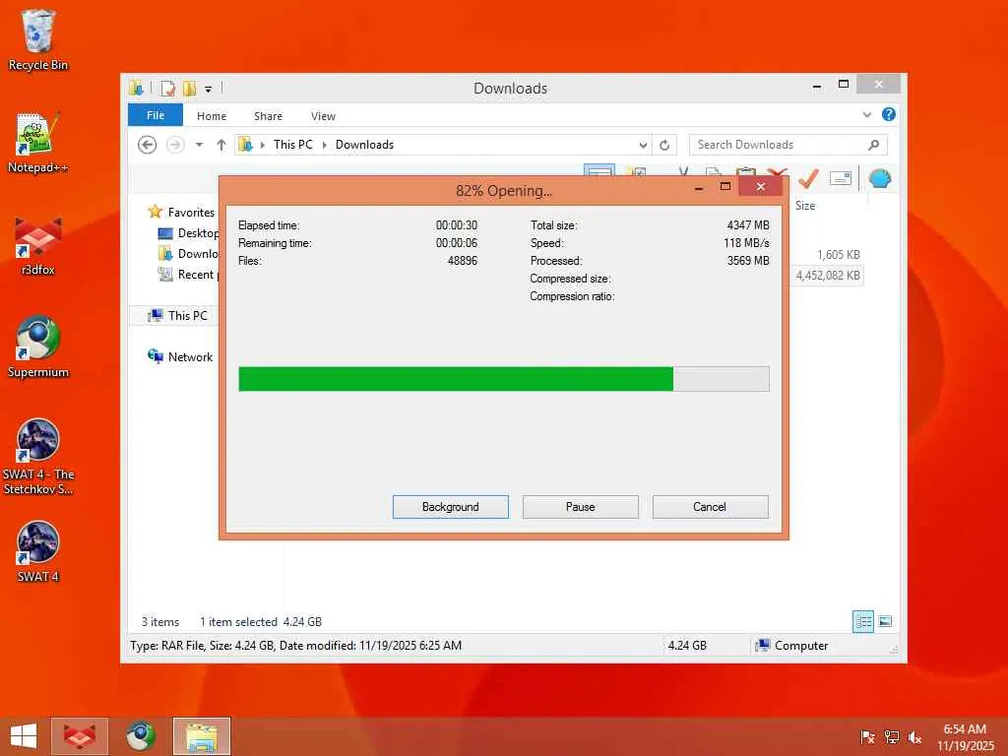Open the View ribbon tab

323,116
